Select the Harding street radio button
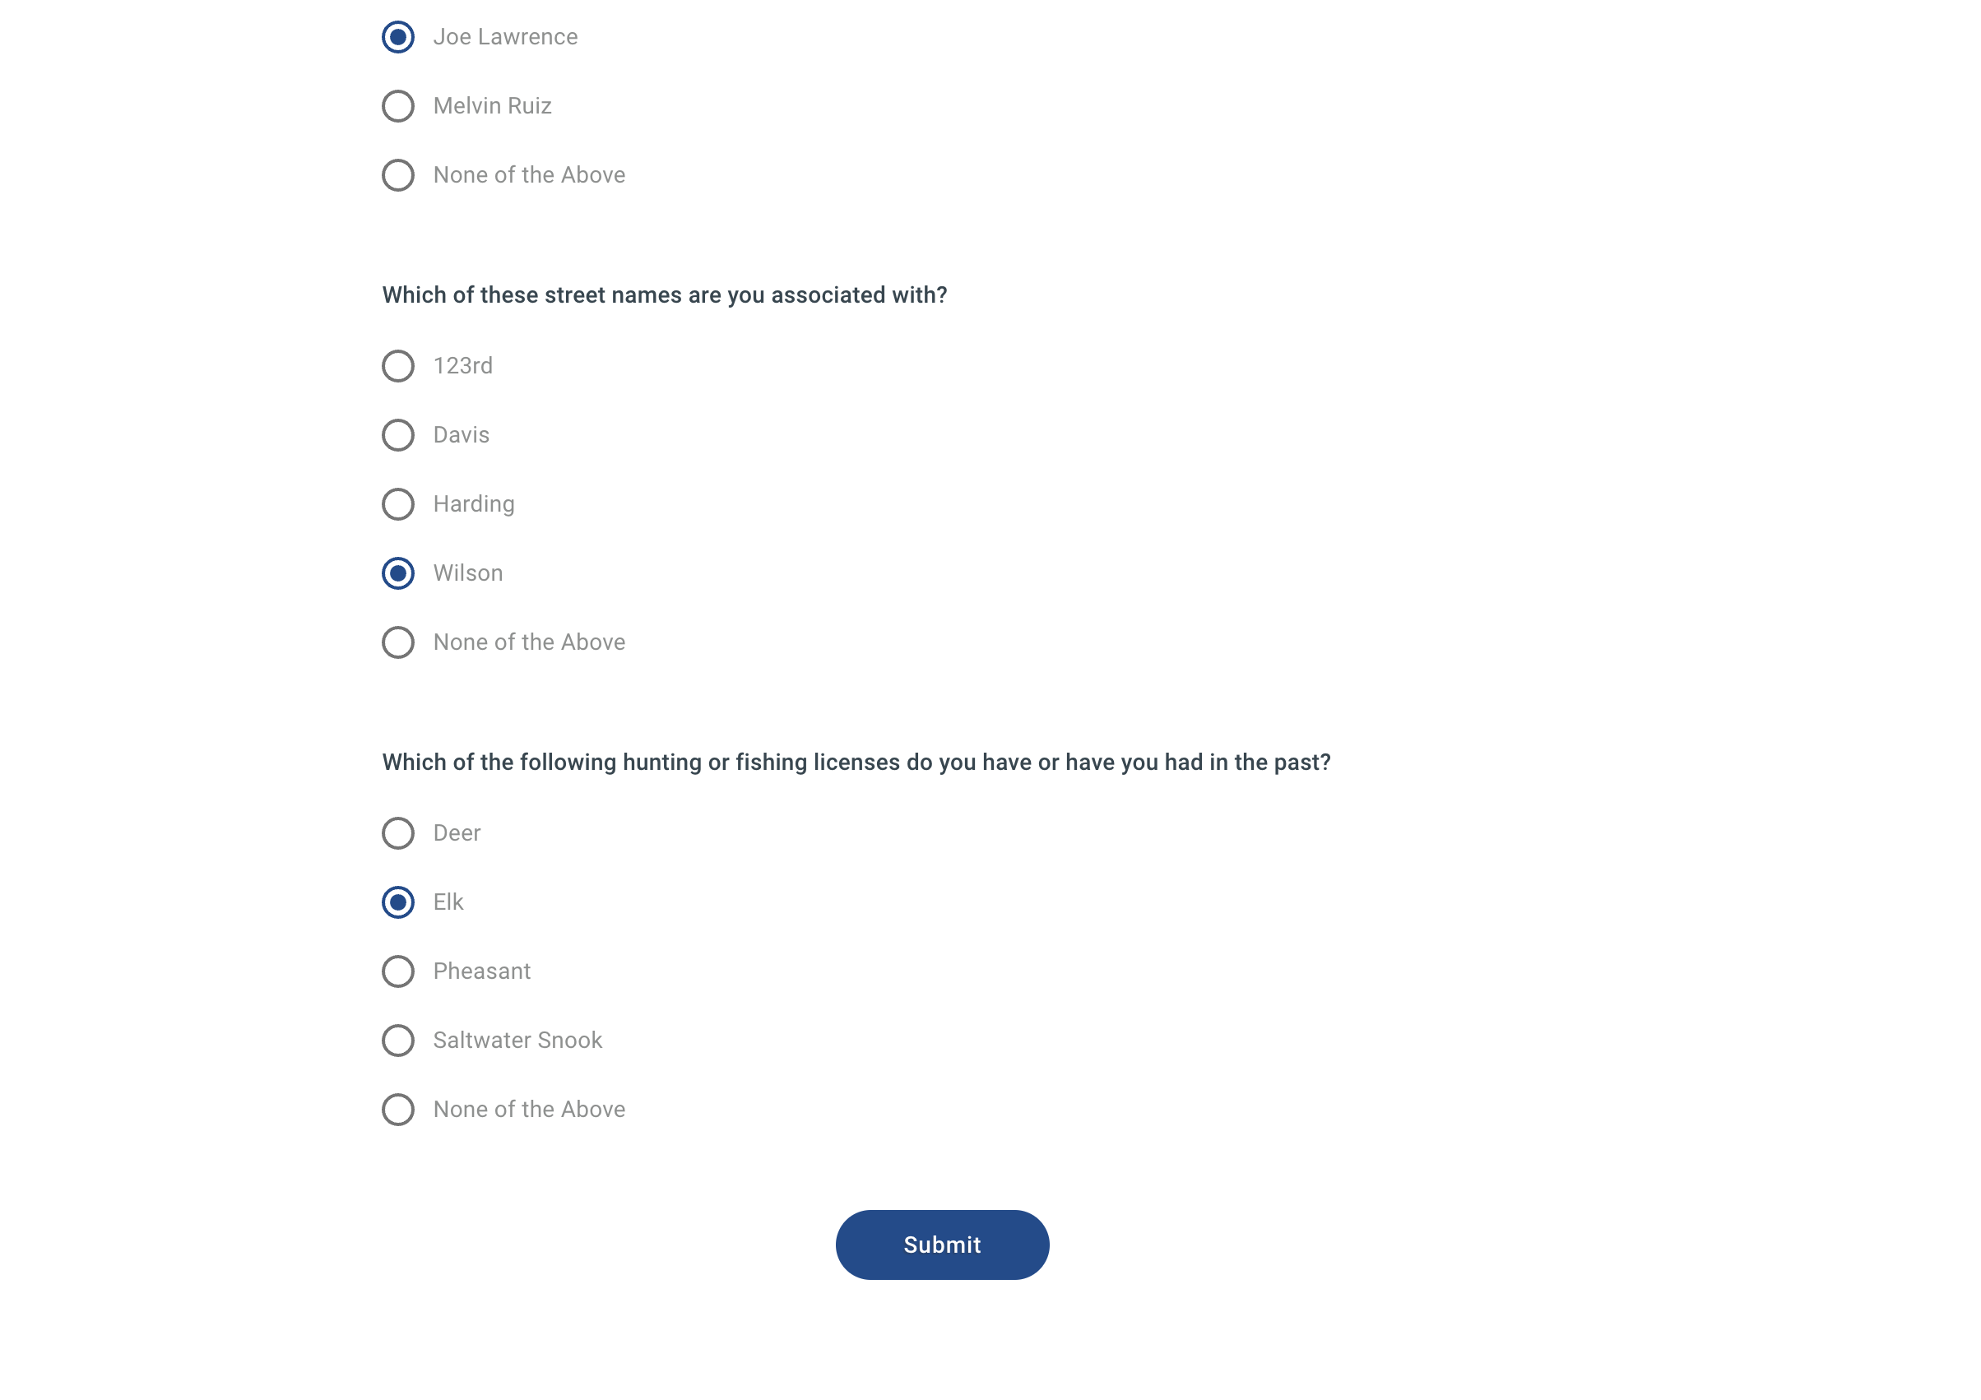The image size is (1981, 1400). (397, 503)
